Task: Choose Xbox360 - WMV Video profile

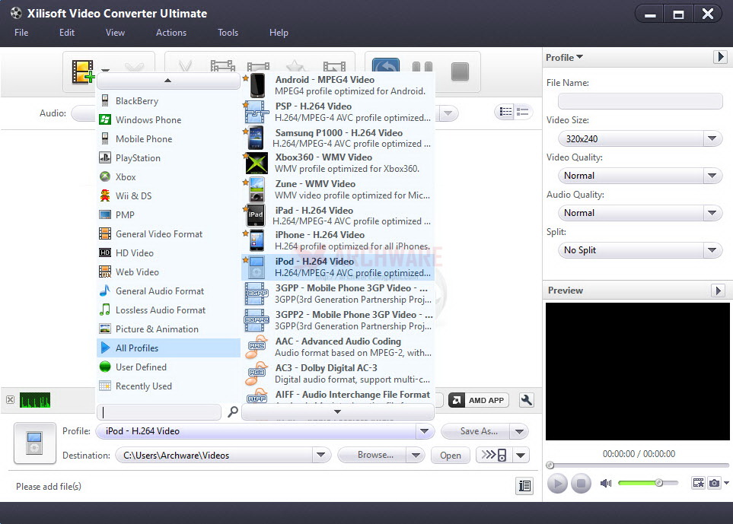Action: (x=338, y=163)
